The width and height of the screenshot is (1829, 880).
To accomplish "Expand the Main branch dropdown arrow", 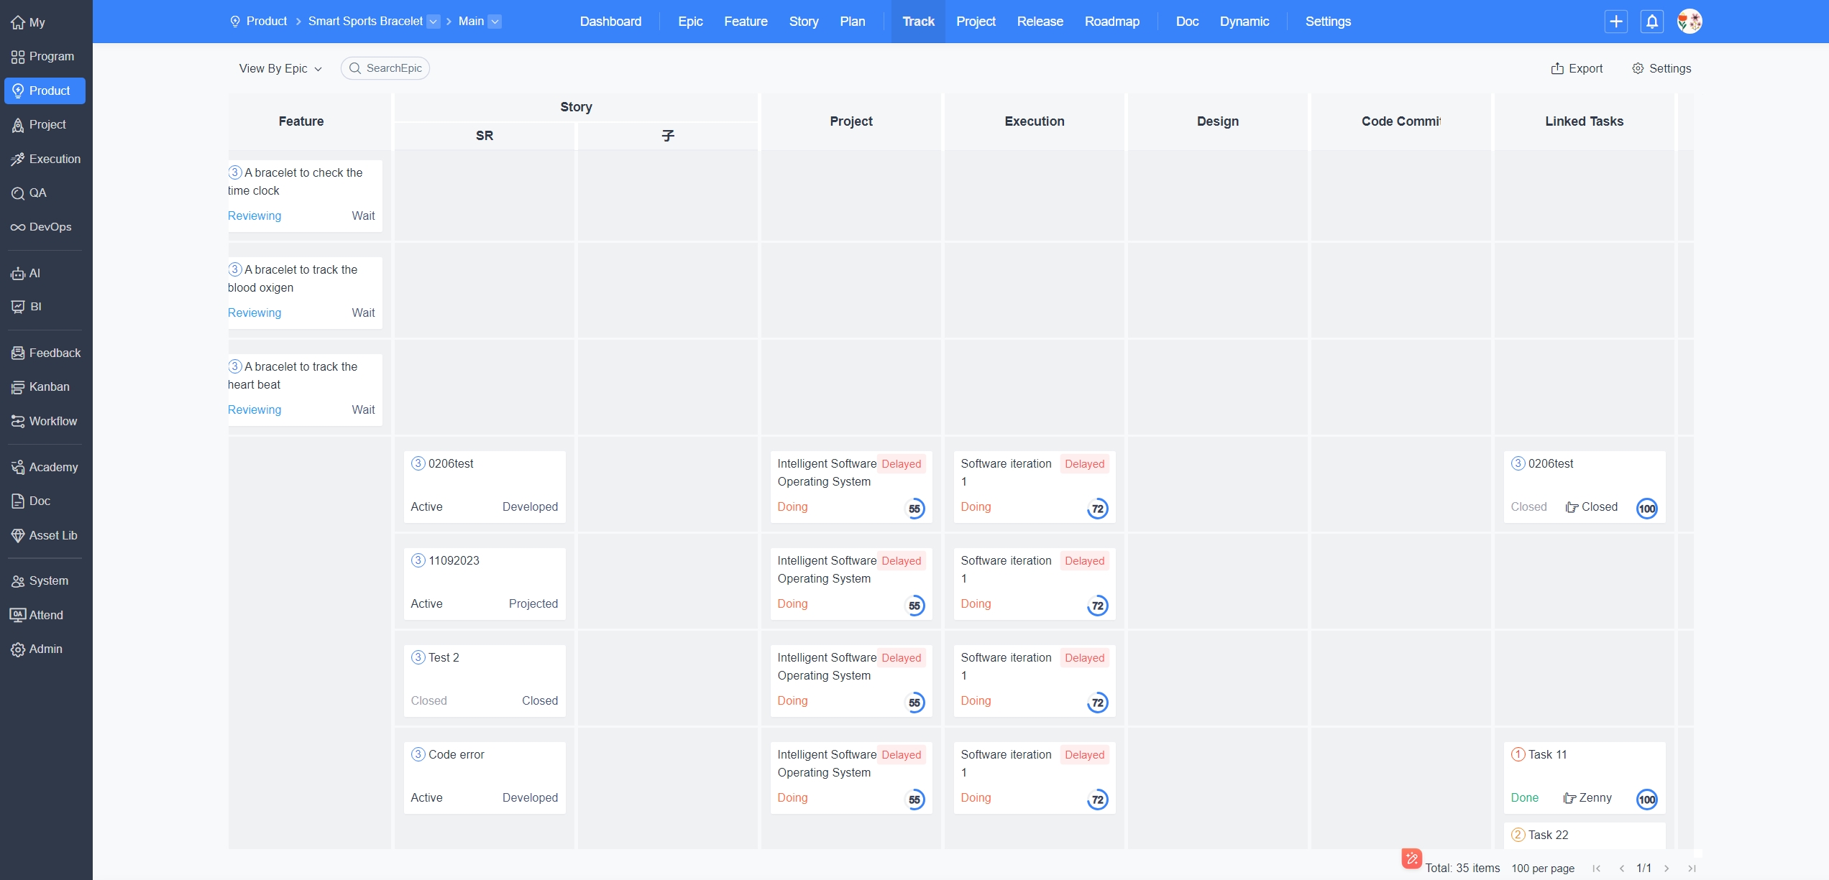I will click(495, 22).
